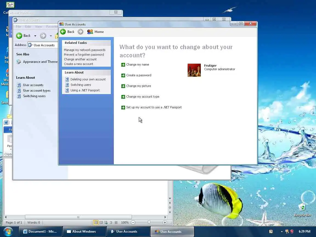The image size is (316, 237).
Task: Click the green arrow beside Set up .NET Passport
Action: click(123, 108)
